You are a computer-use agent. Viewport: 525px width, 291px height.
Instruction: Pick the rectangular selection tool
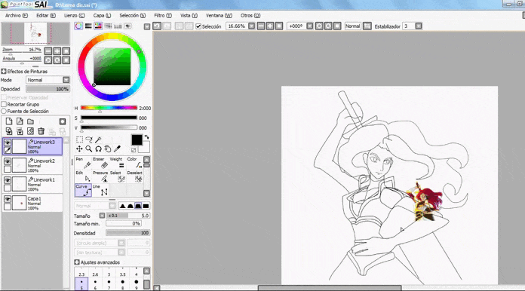(x=79, y=139)
